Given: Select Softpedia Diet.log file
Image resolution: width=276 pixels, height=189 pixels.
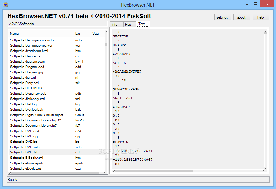Looking at the screenshot, I should [x=57, y=104].
